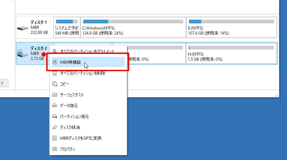
Task: Click the resize grip at panel corner
Action: point(276,95)
